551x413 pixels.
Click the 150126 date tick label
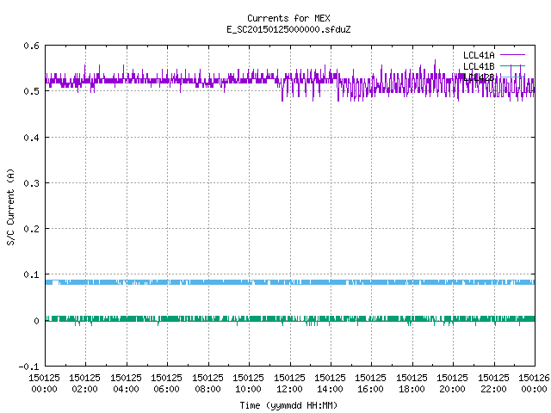pyautogui.click(x=534, y=378)
